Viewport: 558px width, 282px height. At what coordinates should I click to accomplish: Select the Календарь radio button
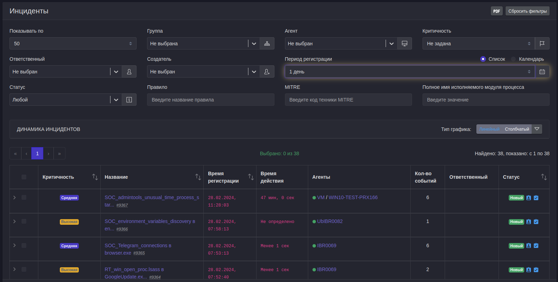pos(513,59)
